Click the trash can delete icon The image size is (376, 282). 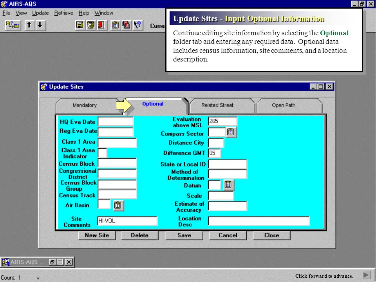point(90,25)
